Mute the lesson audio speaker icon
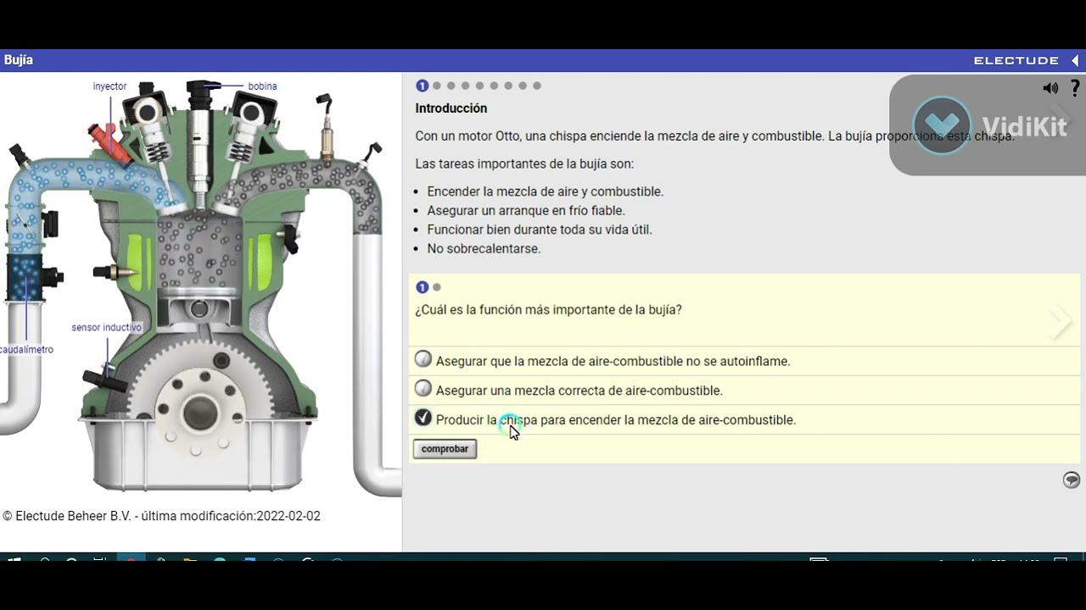Viewport: 1086px width, 610px height. [x=1050, y=88]
